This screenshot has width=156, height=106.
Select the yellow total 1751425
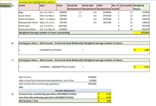[x=141, y=33]
